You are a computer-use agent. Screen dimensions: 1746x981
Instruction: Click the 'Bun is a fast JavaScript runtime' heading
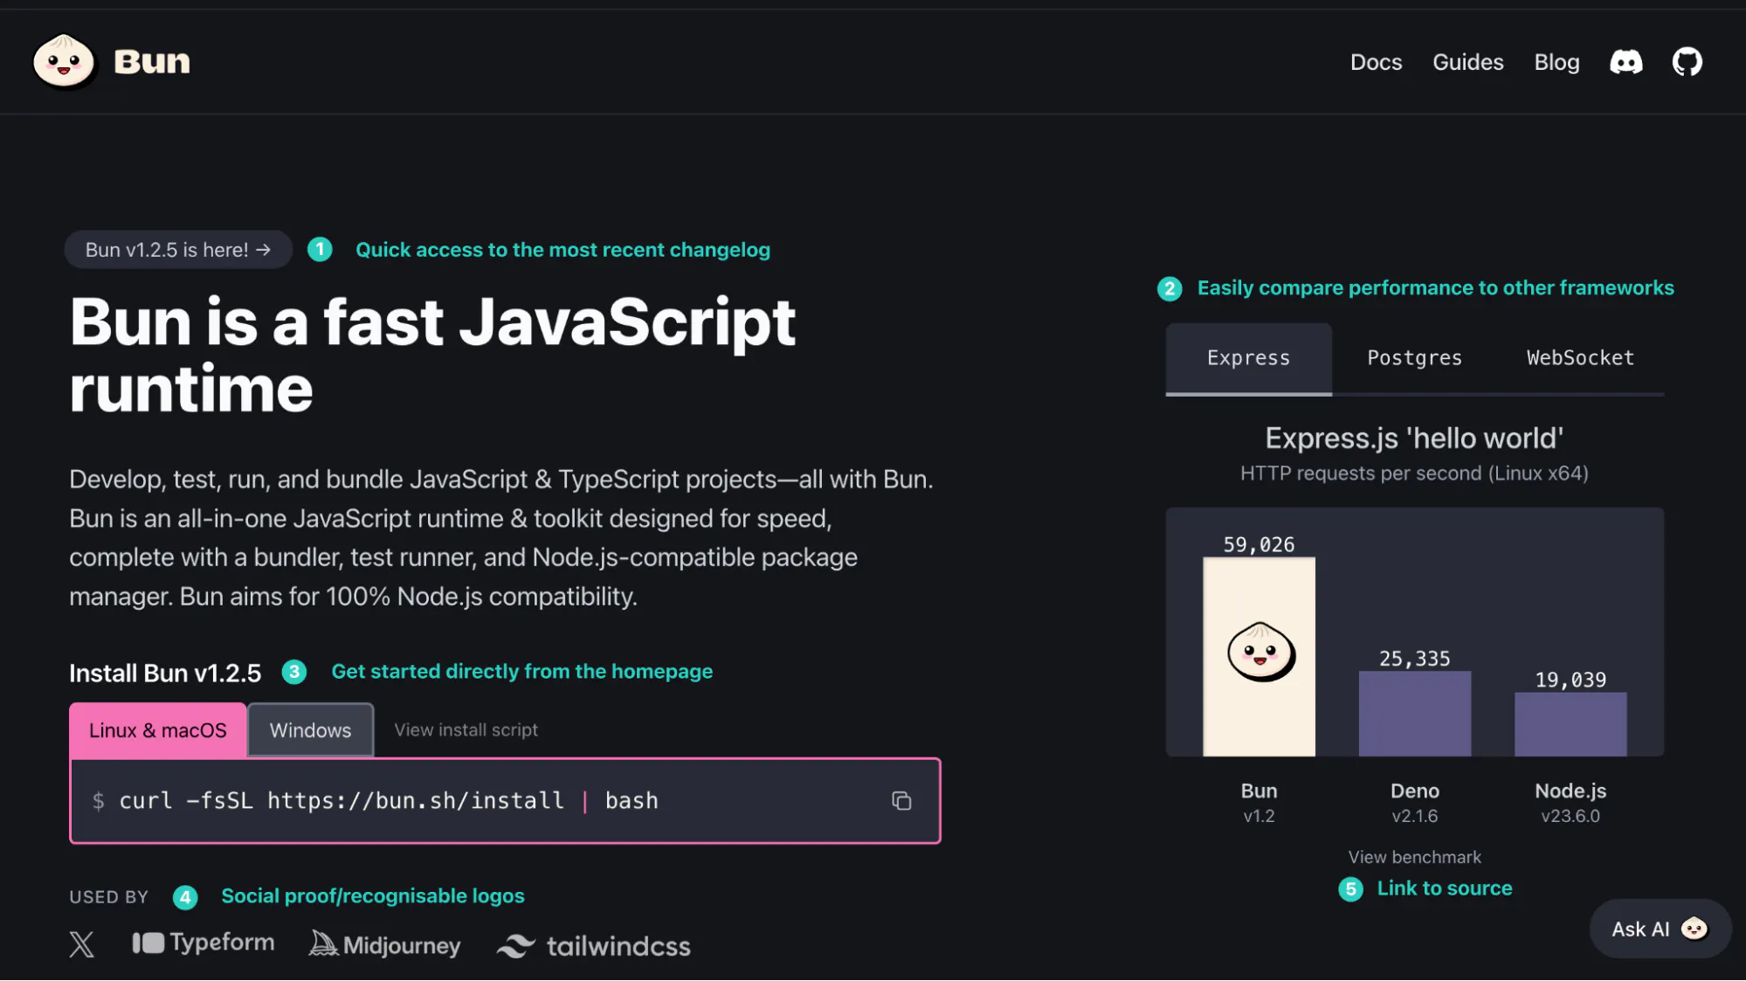pos(432,355)
